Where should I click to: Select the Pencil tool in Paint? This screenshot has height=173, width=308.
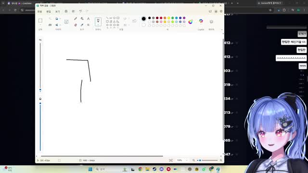pos(76,19)
